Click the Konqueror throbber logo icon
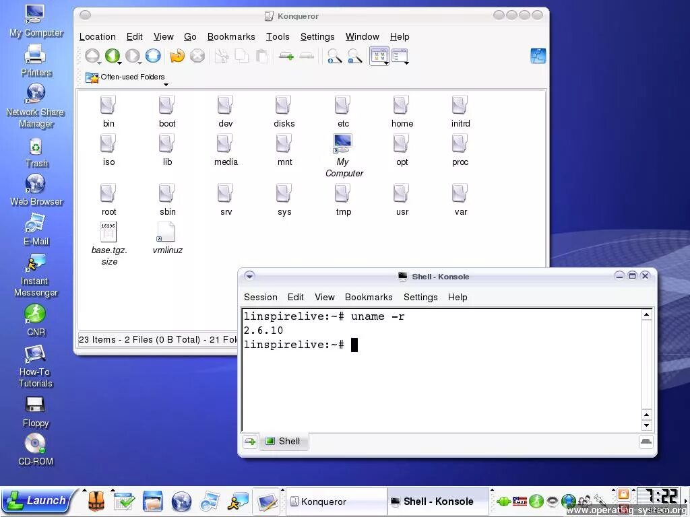Viewport: 690px width, 517px height. pos(538,56)
